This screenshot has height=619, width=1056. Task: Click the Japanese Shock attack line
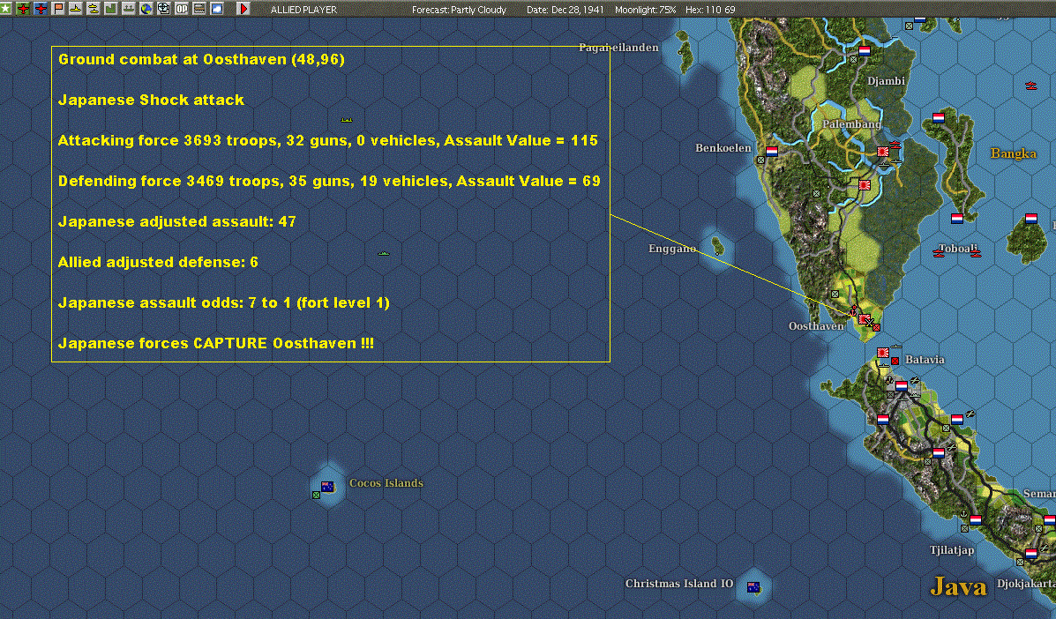pos(151,100)
